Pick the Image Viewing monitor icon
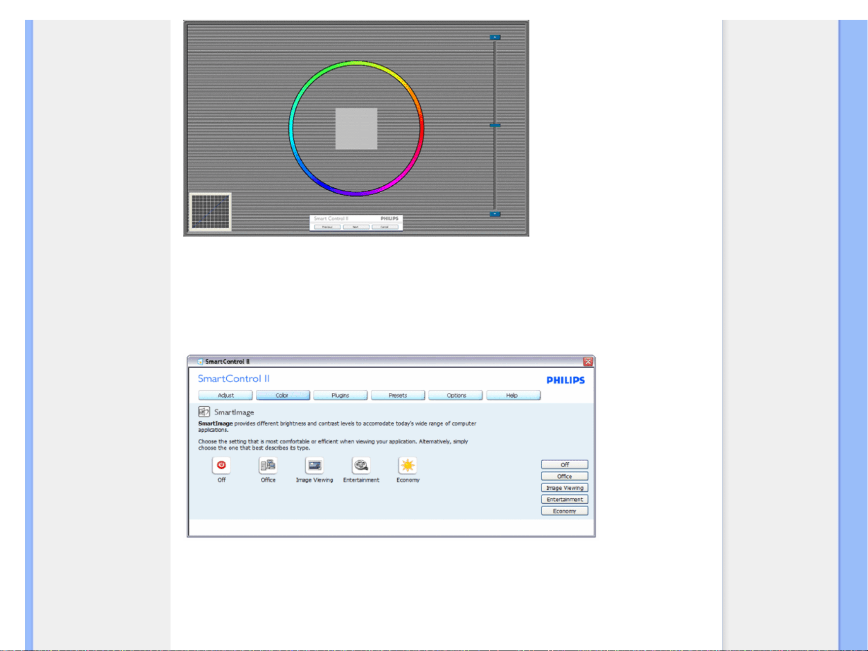 coord(314,465)
